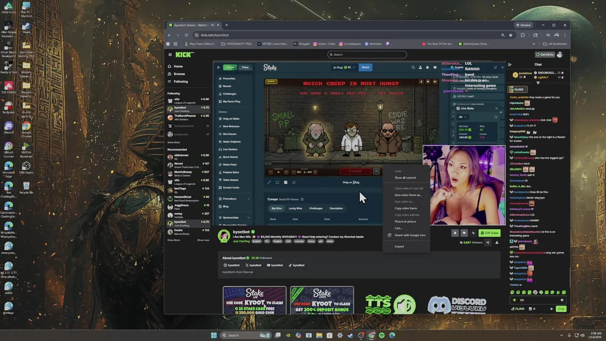This screenshot has height=341, width=606.
Task: Click the chat message input box
Action: (538, 300)
